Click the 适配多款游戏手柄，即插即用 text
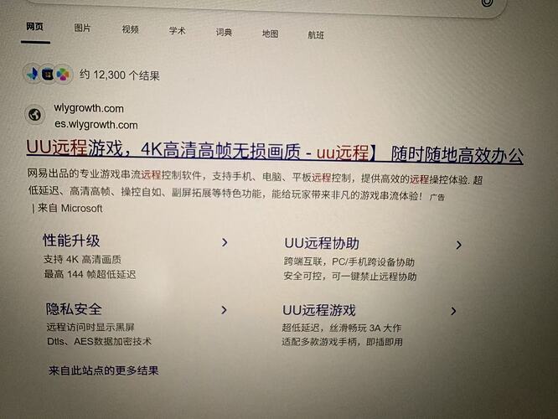The image size is (558, 419). (x=343, y=342)
